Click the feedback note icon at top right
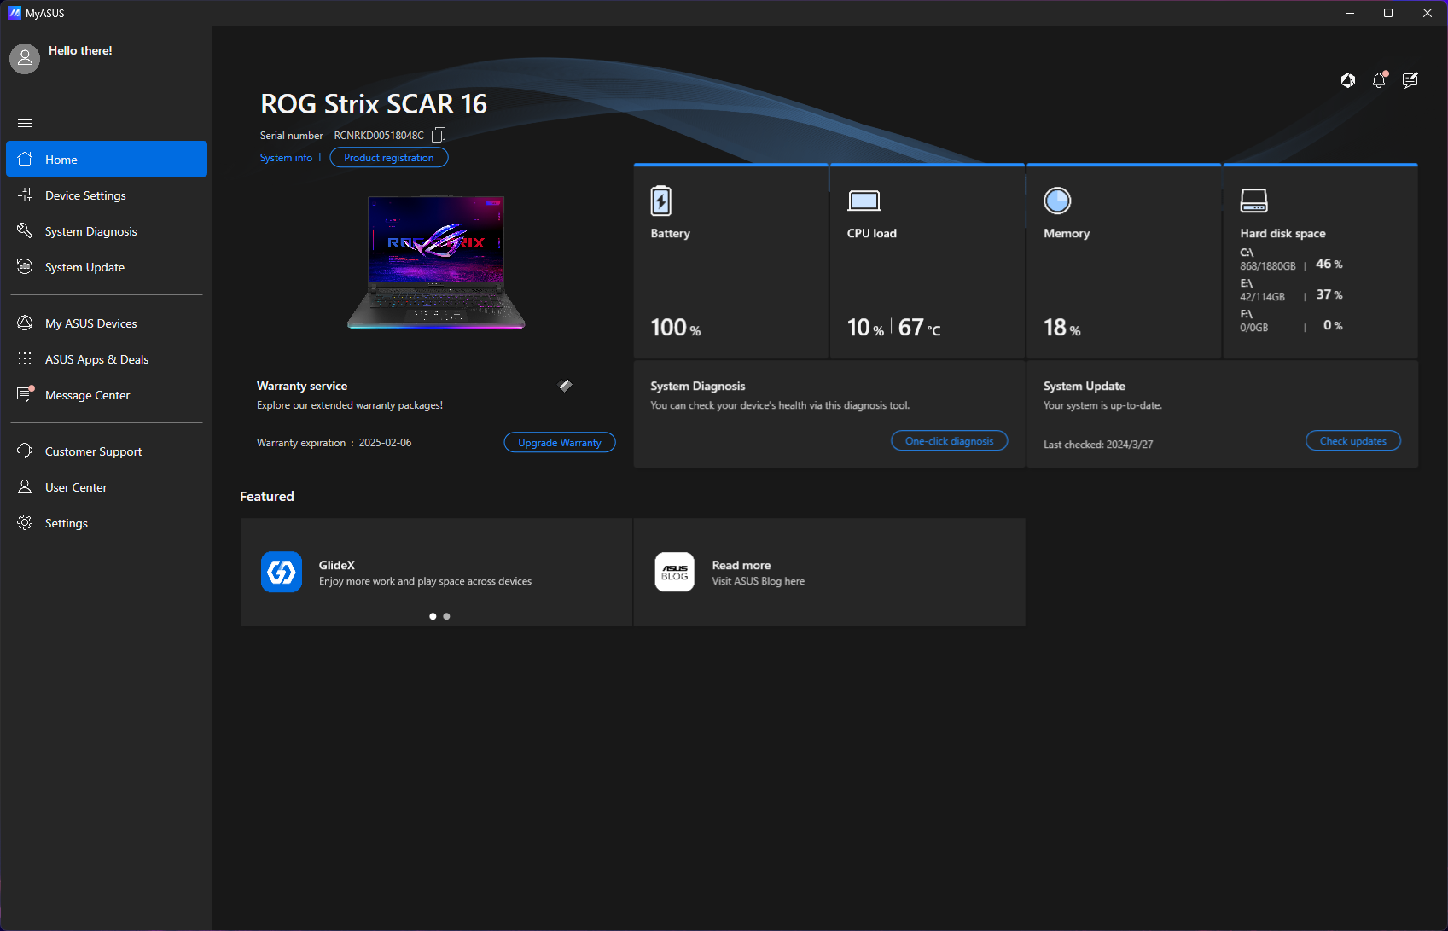Image resolution: width=1448 pixels, height=931 pixels. coord(1410,79)
